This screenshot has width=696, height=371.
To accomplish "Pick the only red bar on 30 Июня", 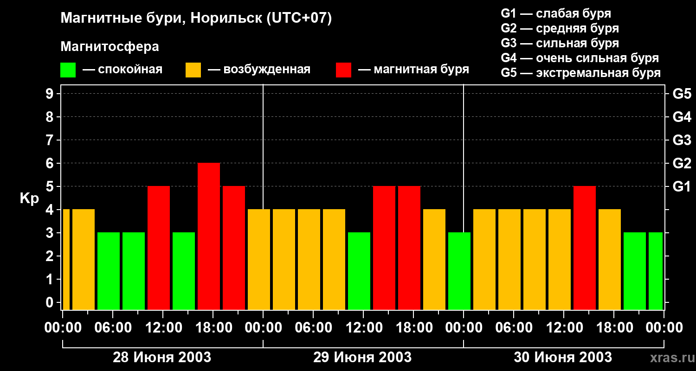I will point(585,248).
